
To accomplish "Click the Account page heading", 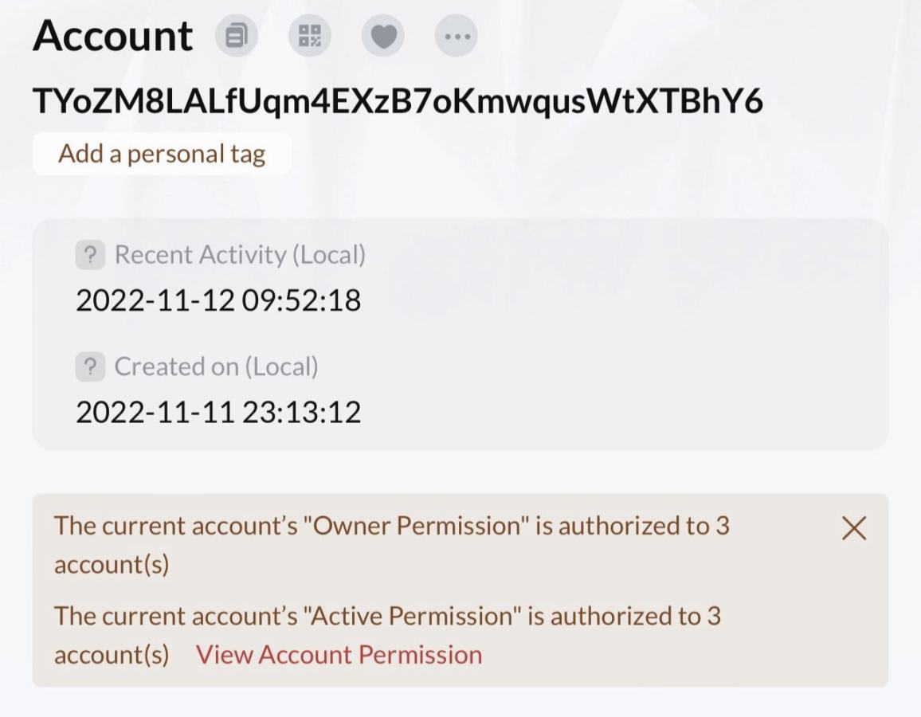I will click(x=112, y=36).
